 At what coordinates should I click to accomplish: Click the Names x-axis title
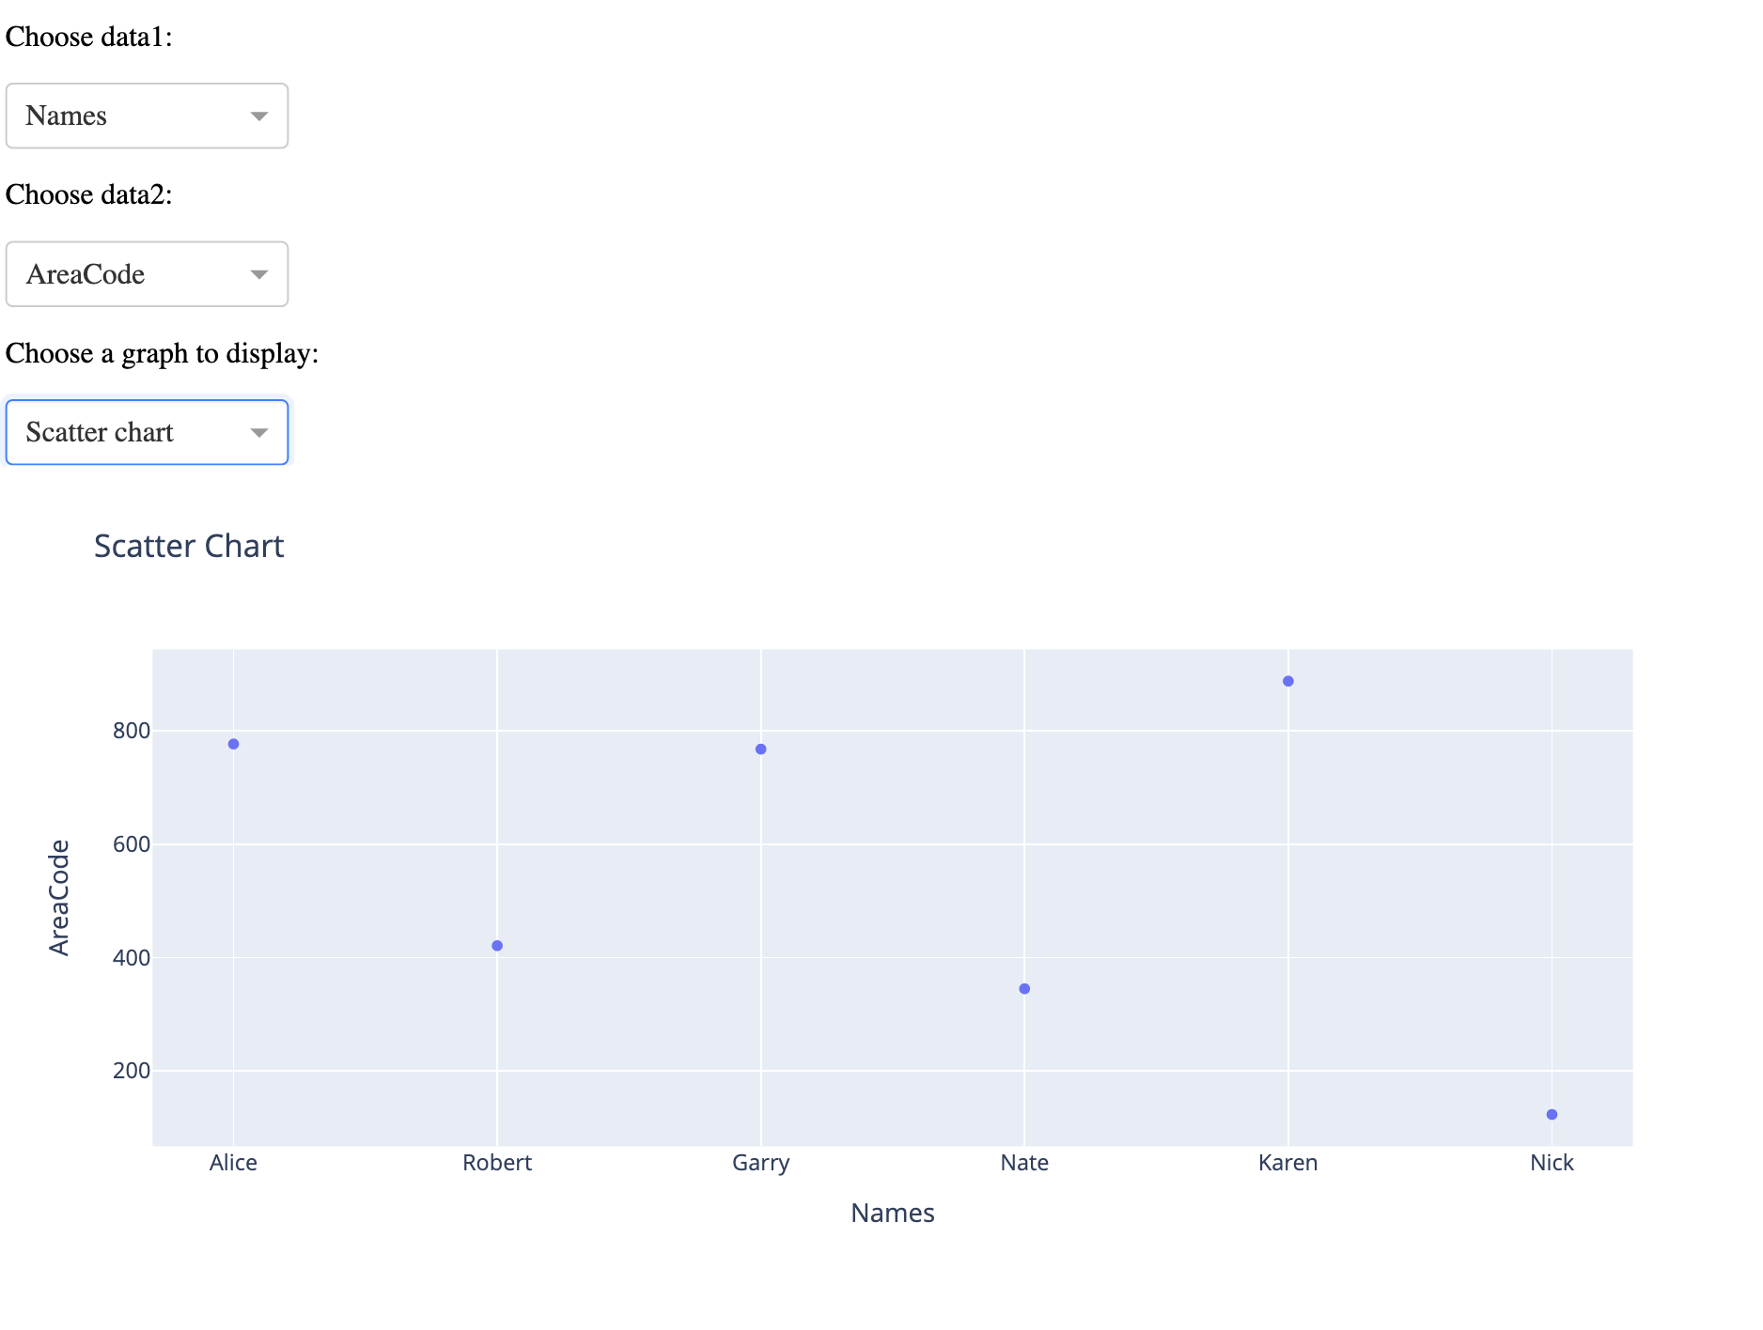[x=893, y=1213]
